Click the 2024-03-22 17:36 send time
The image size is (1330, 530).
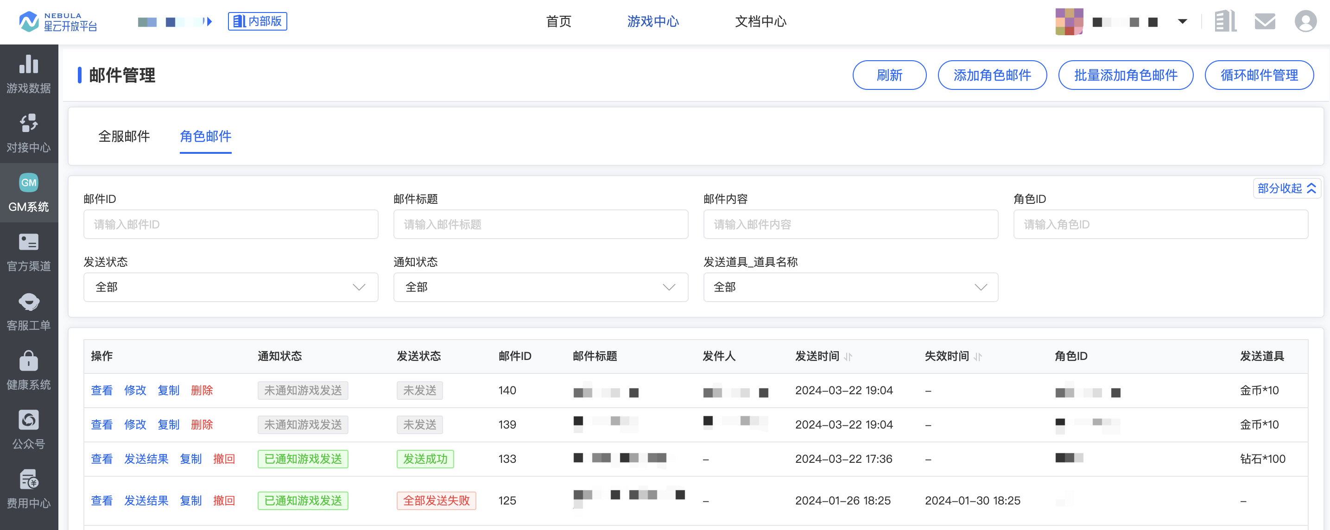843,459
